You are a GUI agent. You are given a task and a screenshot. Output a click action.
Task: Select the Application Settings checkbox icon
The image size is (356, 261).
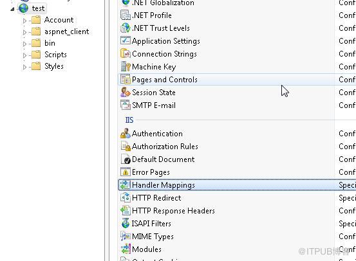click(x=126, y=40)
